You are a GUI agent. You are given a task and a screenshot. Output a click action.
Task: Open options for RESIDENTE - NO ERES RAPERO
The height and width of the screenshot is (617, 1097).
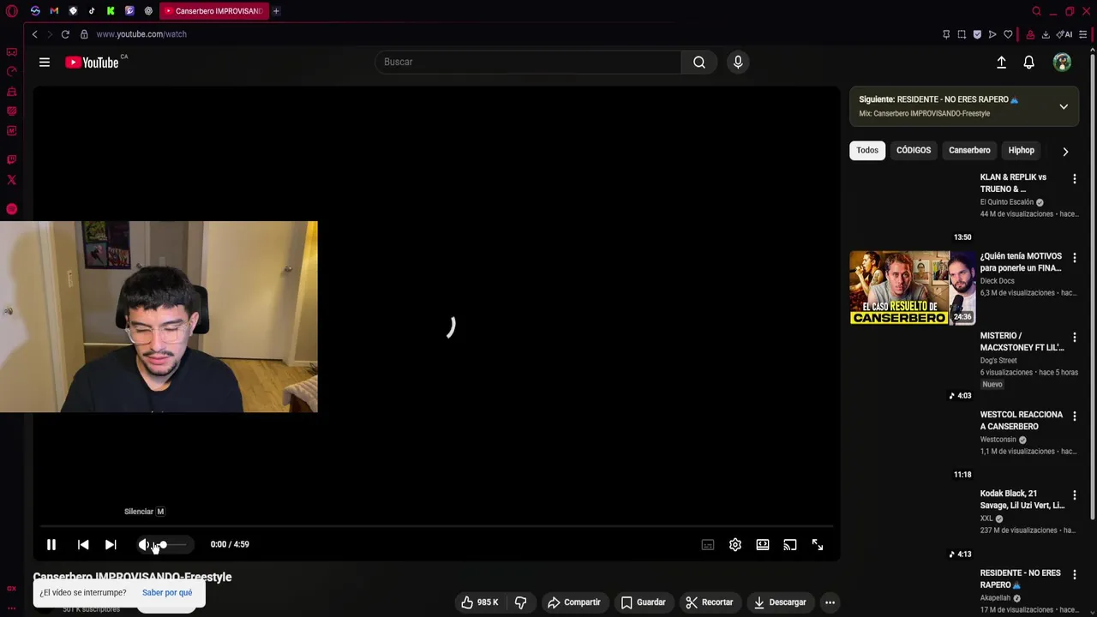1075,574
